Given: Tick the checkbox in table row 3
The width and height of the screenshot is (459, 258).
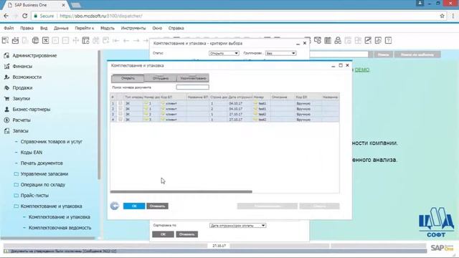Looking at the screenshot, I should [120, 114].
